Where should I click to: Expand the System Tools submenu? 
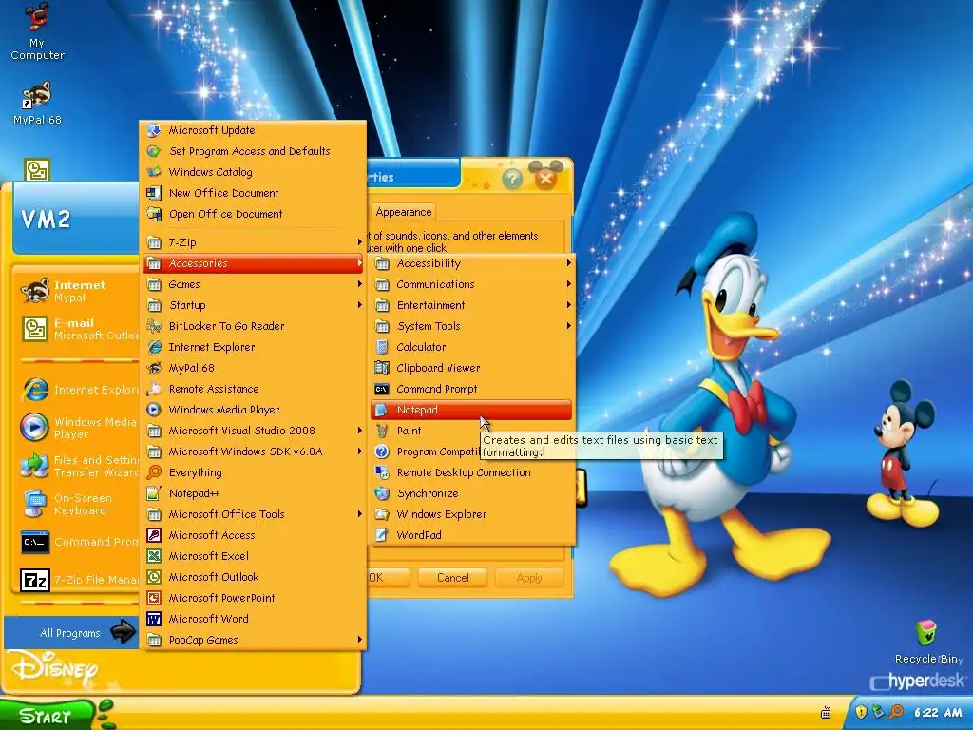coord(471,326)
